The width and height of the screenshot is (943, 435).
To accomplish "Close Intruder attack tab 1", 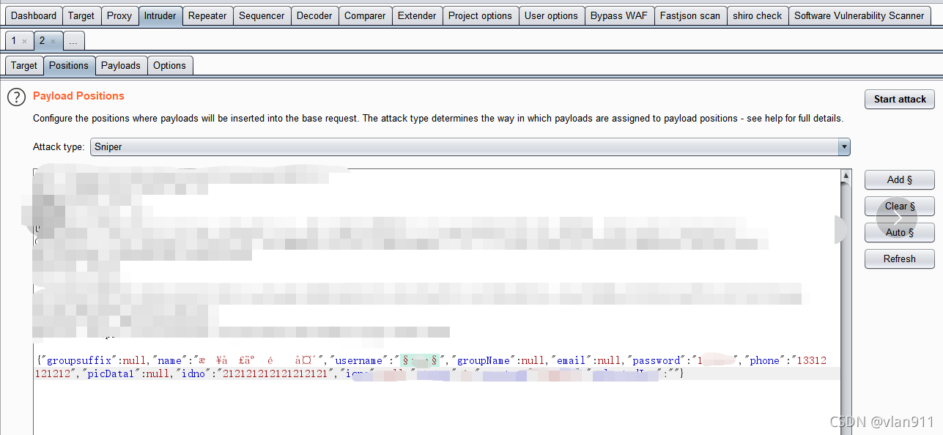I will tap(24, 41).
